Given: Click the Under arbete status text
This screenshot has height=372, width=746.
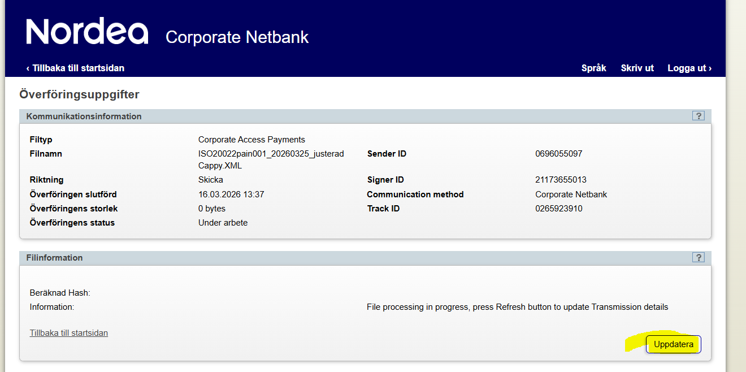Looking at the screenshot, I should pyautogui.click(x=223, y=223).
